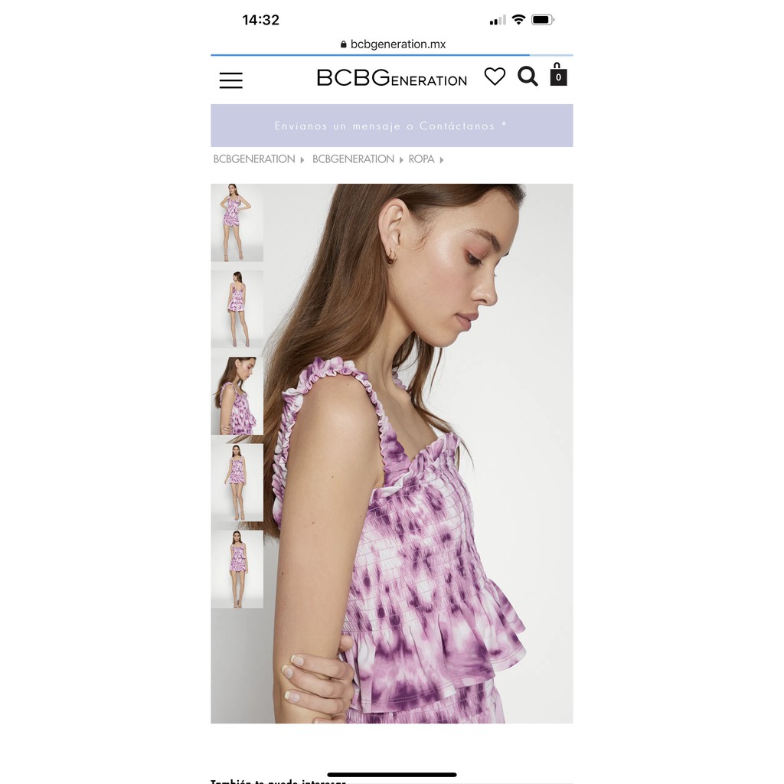This screenshot has width=784, height=784.
Task: Click arrow after second BCBGENERATION breadcrumb
Action: coord(401,160)
